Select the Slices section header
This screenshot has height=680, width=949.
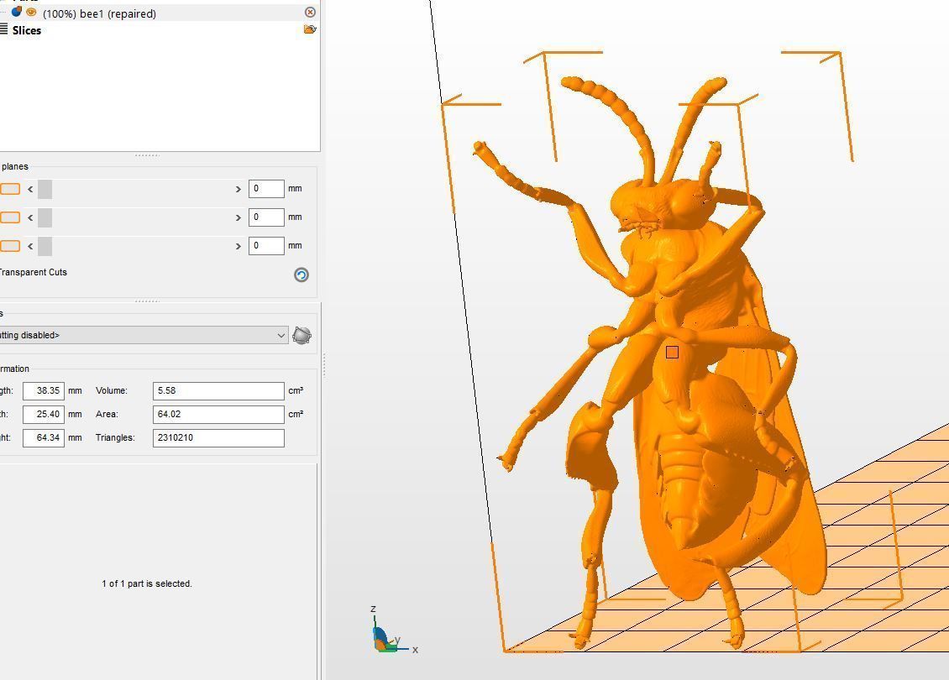click(27, 30)
